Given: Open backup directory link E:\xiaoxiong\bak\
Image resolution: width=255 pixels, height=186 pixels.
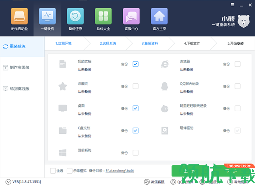Looking at the screenshot, I should (x=120, y=171).
